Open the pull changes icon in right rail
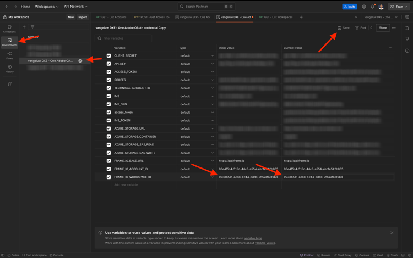The width and height of the screenshot is (413, 258). pyautogui.click(x=407, y=28)
